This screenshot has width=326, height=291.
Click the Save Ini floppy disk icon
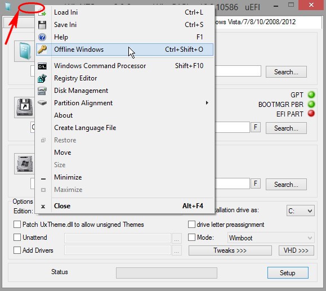point(42,25)
